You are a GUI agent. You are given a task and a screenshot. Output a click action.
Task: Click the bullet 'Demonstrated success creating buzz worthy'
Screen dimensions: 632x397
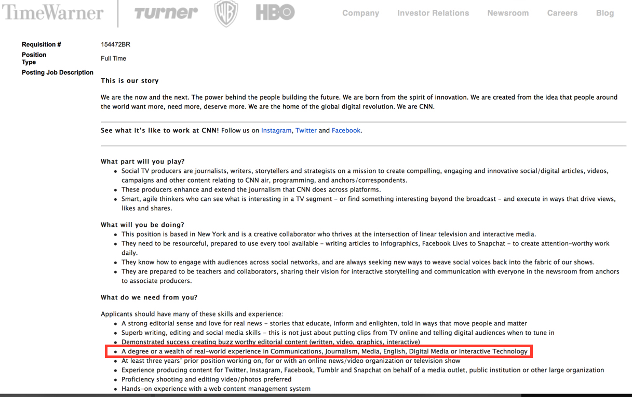pyautogui.click(x=271, y=342)
